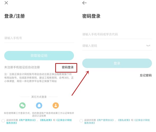
Task: Open 《用户使用协议》 on the 登录/注册 screen
Action: point(27,120)
